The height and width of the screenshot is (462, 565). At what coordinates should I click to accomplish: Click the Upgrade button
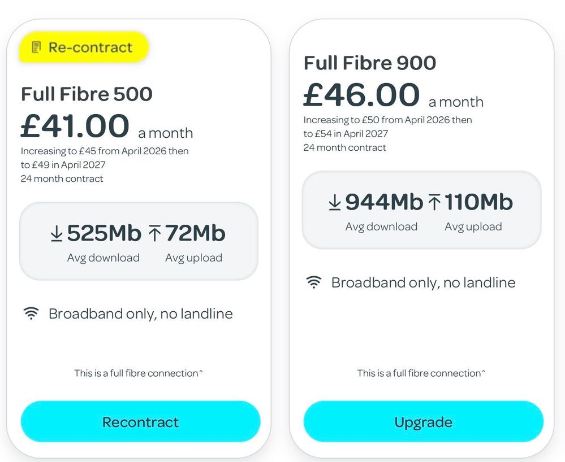423,422
